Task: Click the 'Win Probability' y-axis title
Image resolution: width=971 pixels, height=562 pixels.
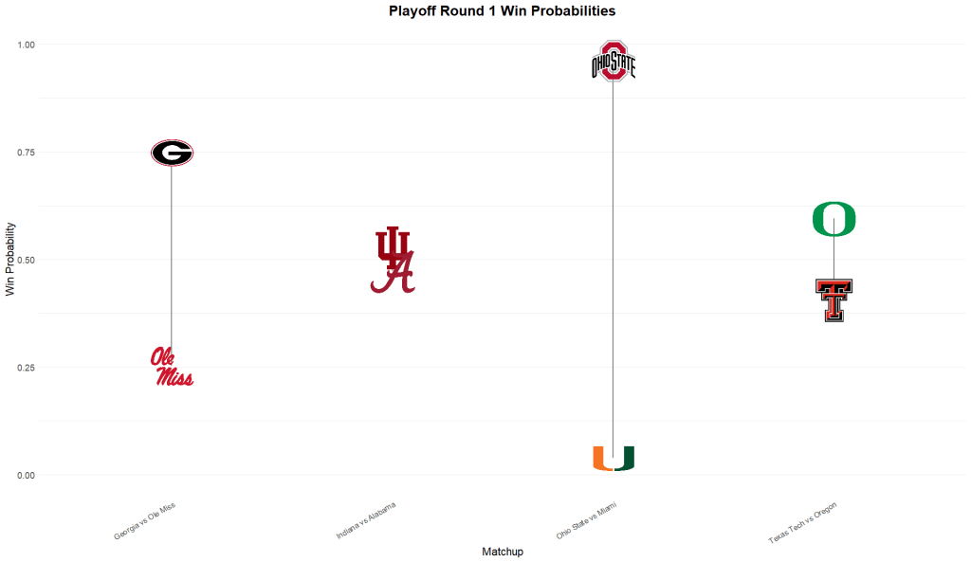Action: point(11,260)
